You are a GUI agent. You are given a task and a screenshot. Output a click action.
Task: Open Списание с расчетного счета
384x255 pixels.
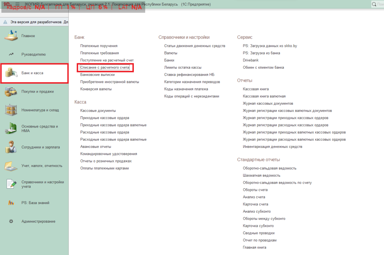tap(105, 67)
